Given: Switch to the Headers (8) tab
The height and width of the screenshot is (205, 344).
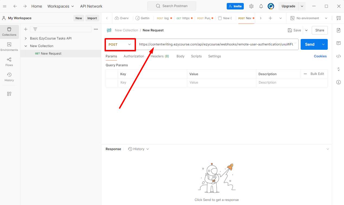Looking at the screenshot, I should coord(160,56).
